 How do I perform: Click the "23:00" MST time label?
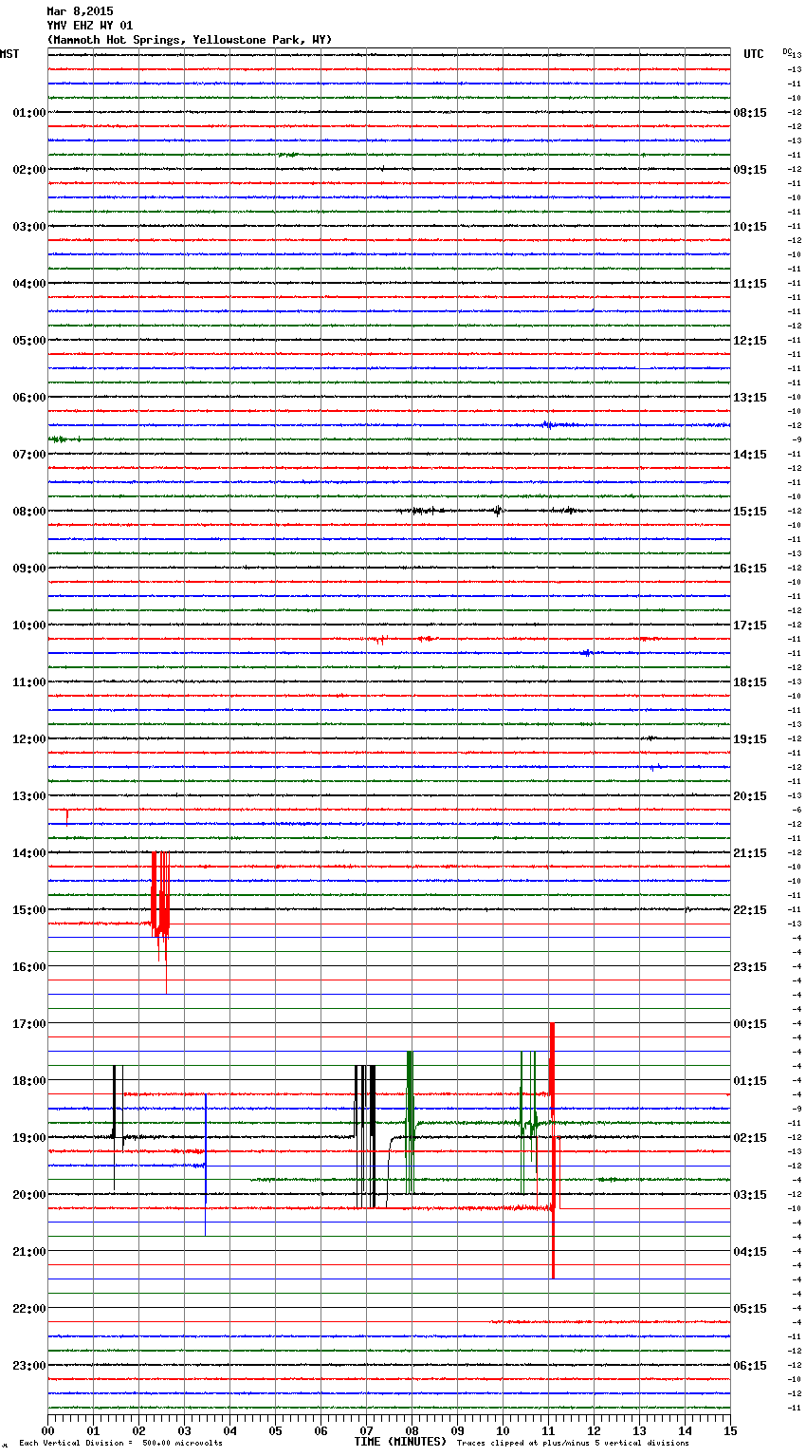29,1365
